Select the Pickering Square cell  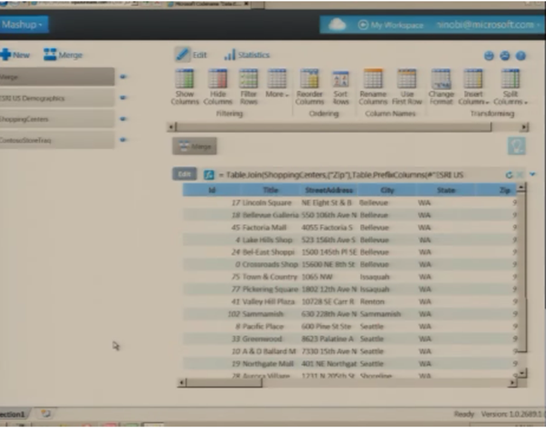point(270,289)
